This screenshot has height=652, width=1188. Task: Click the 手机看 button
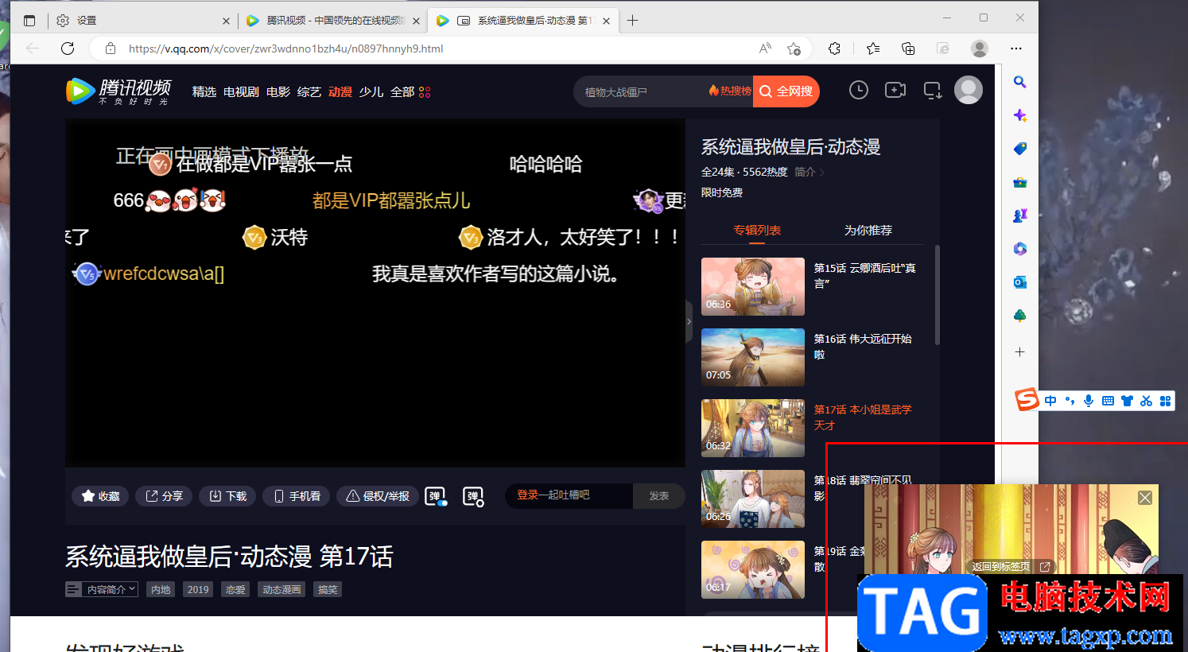296,496
